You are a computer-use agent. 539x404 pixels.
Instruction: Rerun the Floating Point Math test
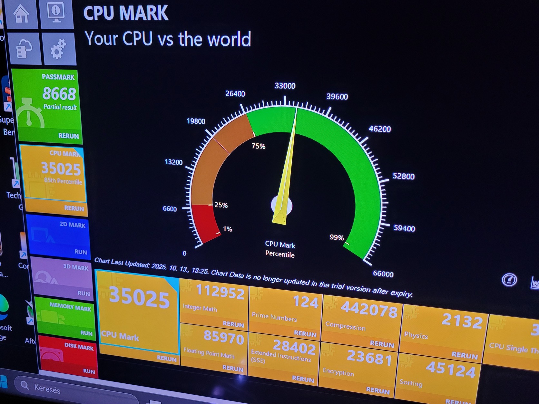pos(233,368)
